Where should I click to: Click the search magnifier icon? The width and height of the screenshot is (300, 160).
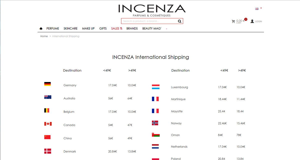[x=179, y=21]
